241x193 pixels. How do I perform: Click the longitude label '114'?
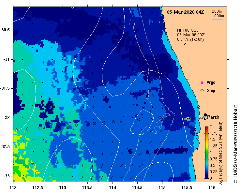click(113, 188)
